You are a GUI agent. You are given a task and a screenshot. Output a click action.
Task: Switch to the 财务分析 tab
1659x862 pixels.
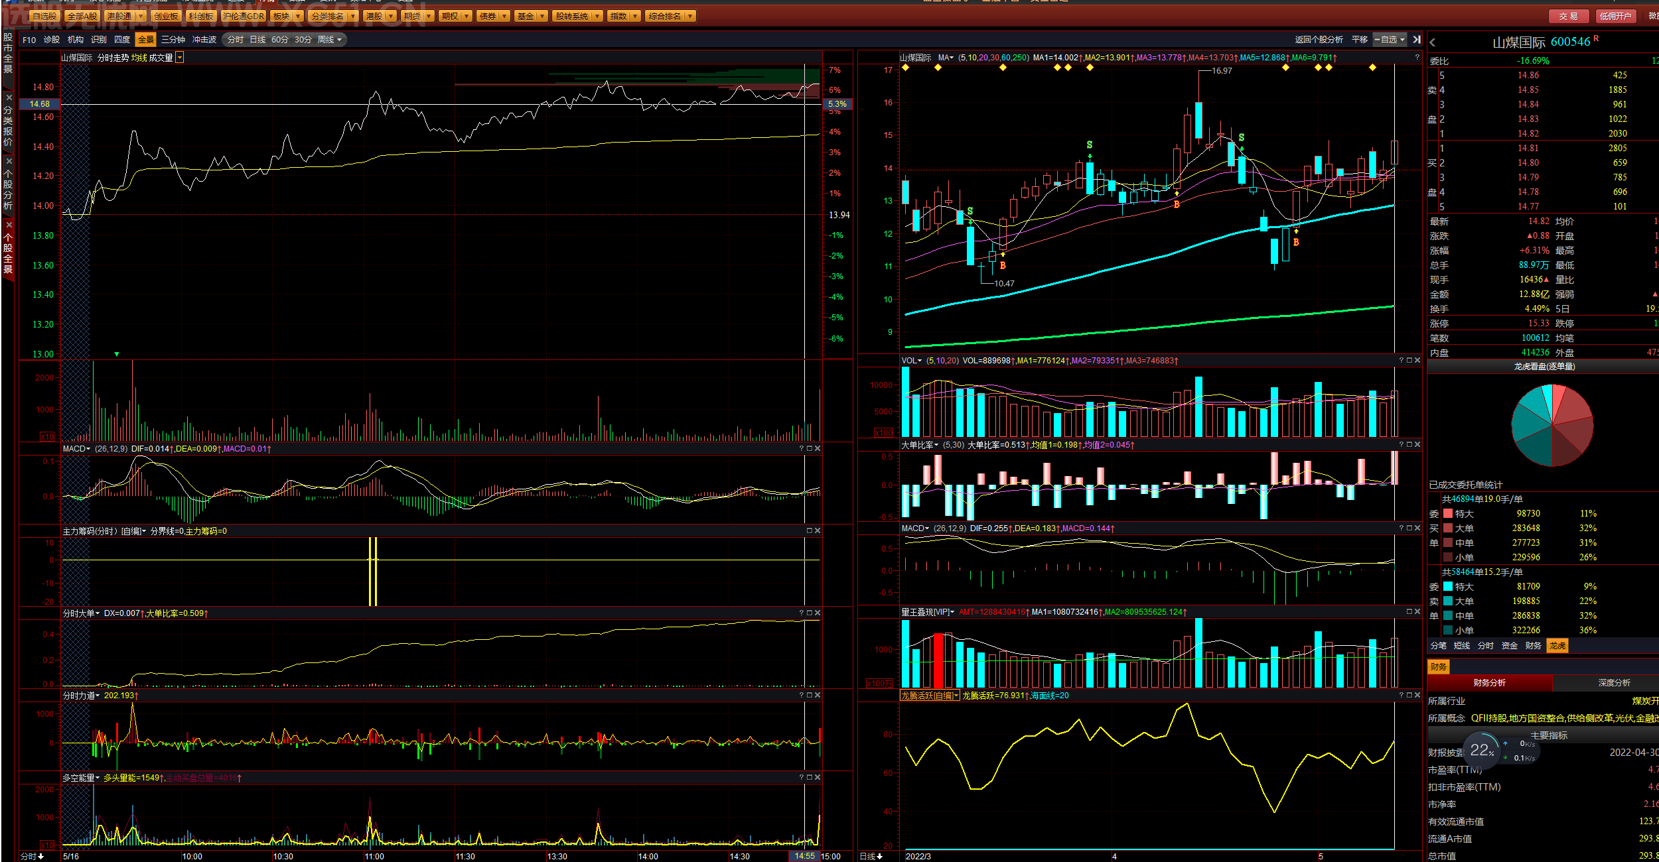point(1490,683)
